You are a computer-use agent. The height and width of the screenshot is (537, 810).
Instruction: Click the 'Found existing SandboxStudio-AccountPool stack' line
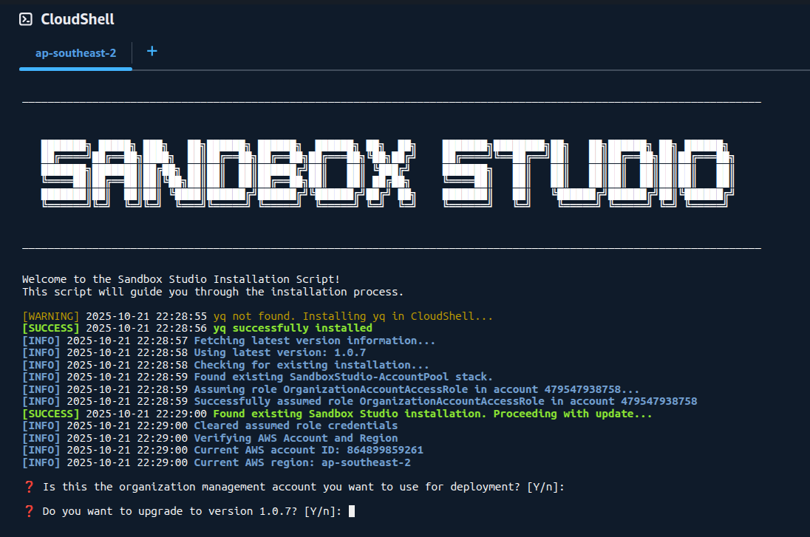[344, 377]
